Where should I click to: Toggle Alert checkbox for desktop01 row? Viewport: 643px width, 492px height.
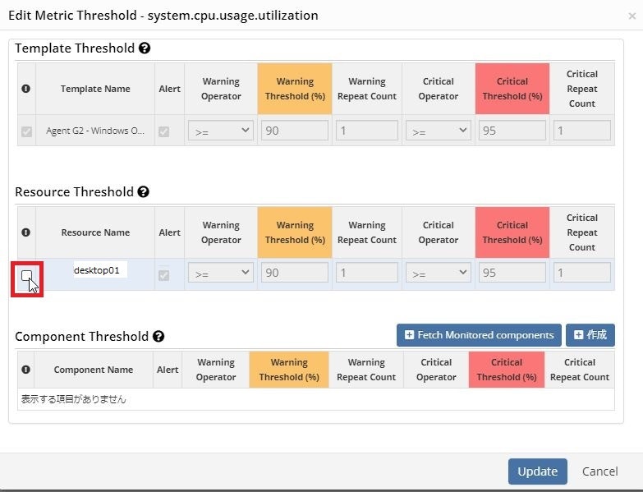(163, 275)
